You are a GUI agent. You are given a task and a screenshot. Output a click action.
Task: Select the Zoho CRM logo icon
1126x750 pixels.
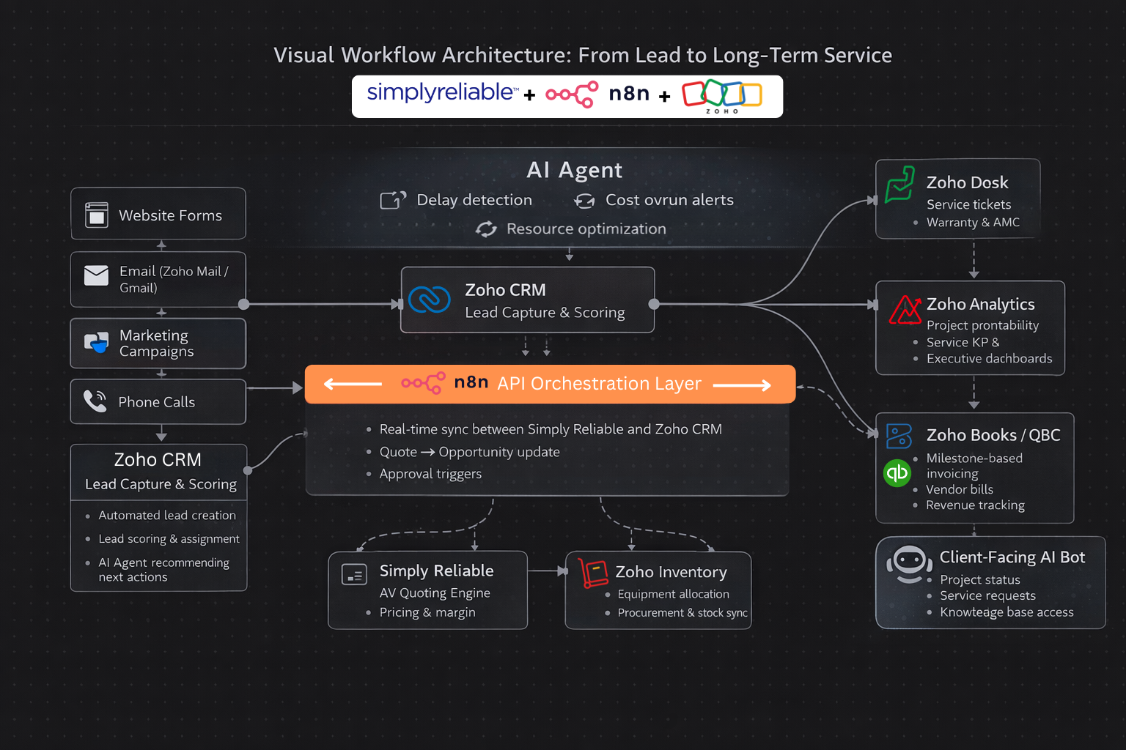coord(430,300)
